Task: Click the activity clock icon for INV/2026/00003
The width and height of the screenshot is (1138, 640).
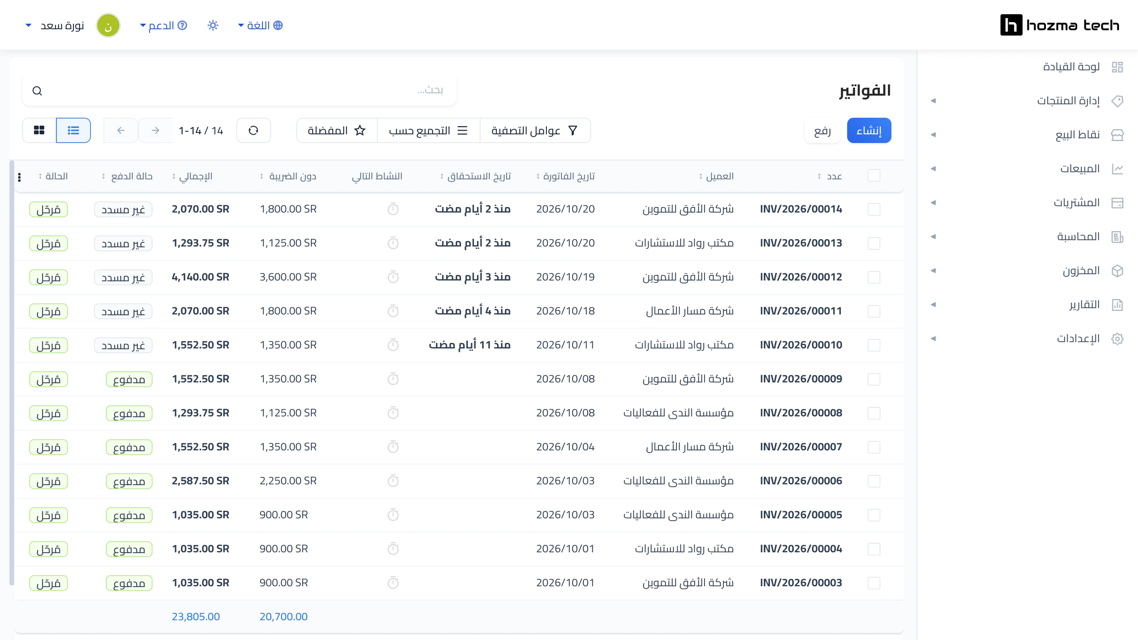Action: 393,583
